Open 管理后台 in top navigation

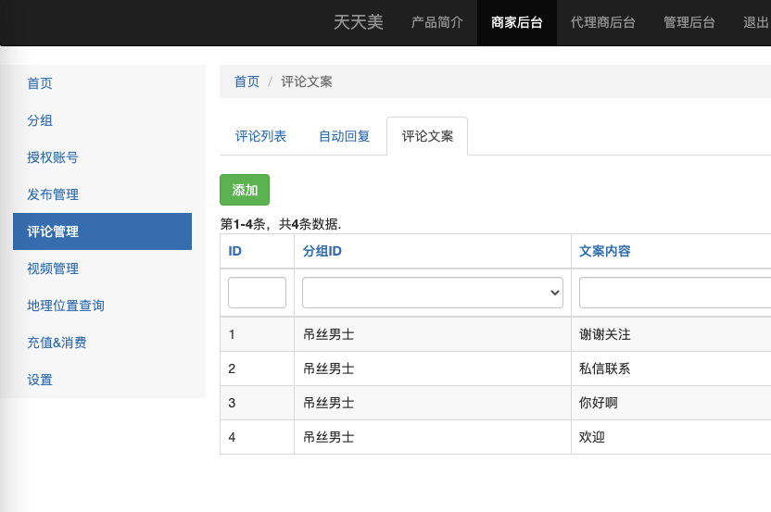[689, 22]
